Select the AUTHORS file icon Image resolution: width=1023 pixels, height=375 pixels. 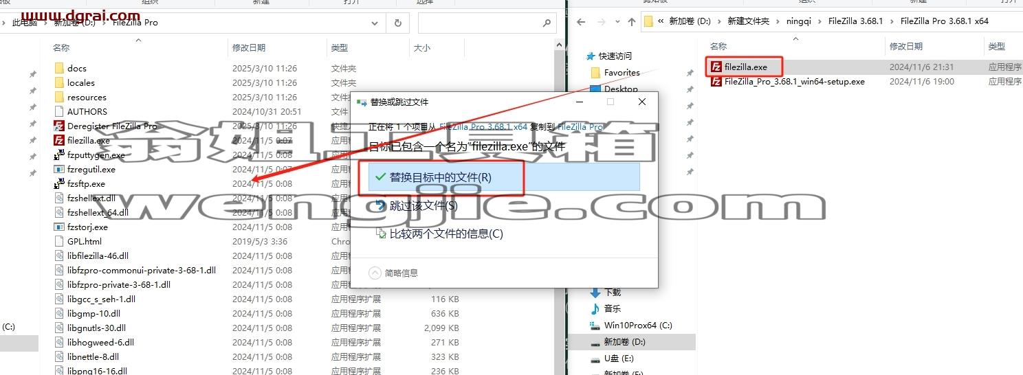click(x=59, y=111)
